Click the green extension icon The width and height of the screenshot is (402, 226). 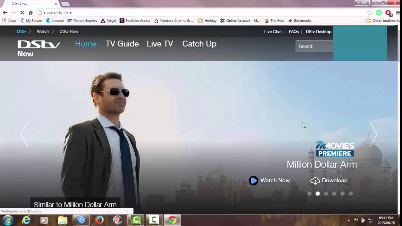pos(379,13)
